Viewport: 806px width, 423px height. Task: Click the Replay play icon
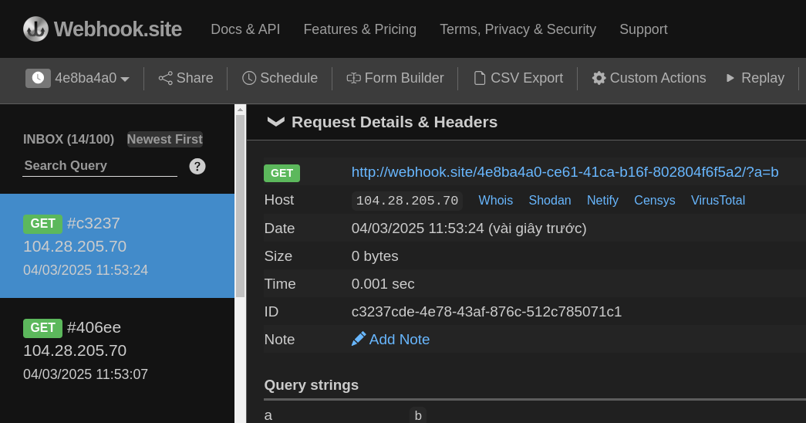pos(730,78)
